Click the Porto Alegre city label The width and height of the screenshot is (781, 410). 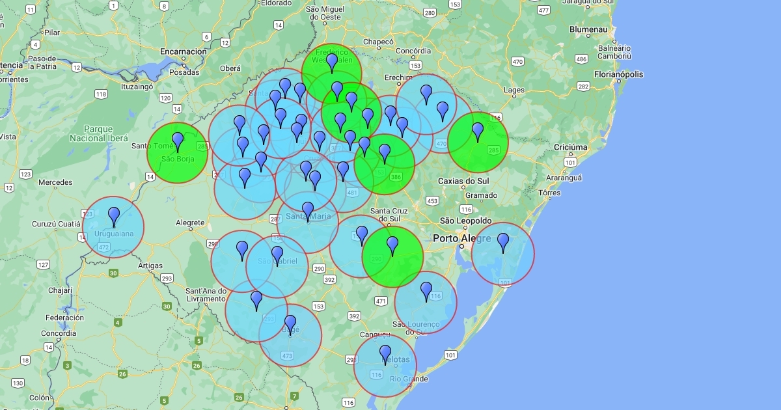tap(463, 239)
